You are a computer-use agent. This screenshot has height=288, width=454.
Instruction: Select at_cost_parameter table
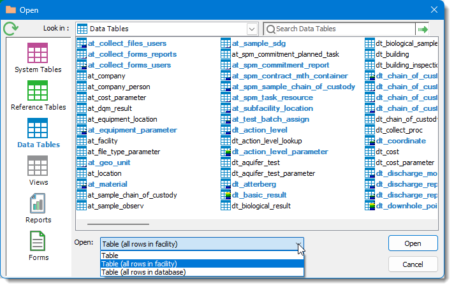tap(117, 97)
